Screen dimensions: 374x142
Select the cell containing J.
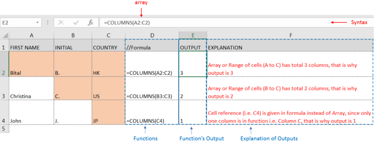(73, 112)
